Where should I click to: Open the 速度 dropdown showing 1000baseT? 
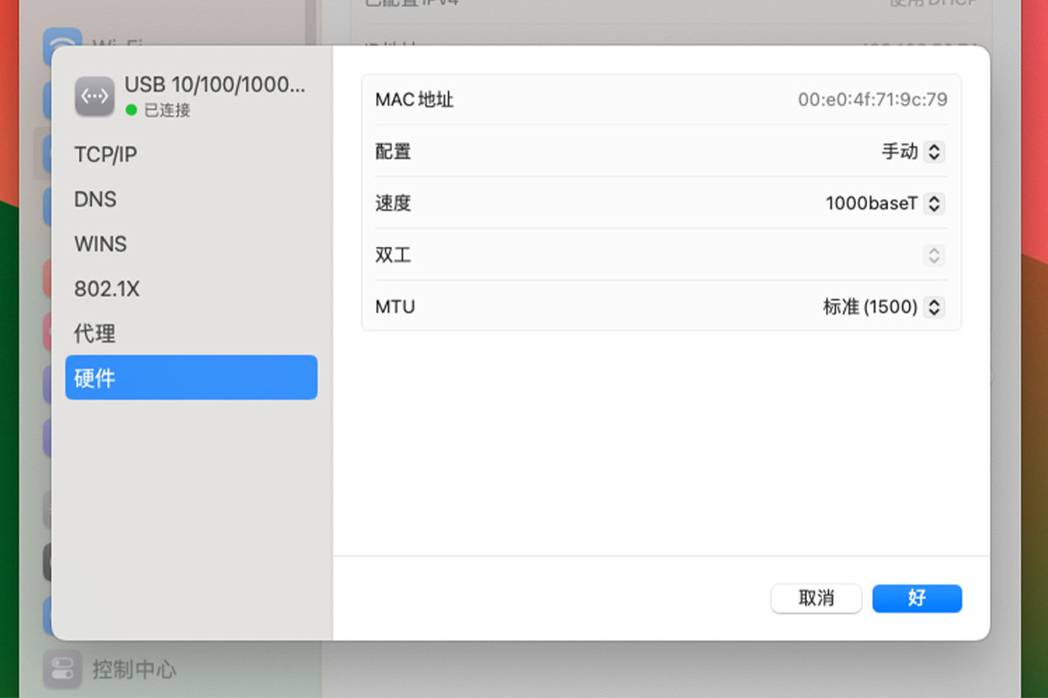885,203
